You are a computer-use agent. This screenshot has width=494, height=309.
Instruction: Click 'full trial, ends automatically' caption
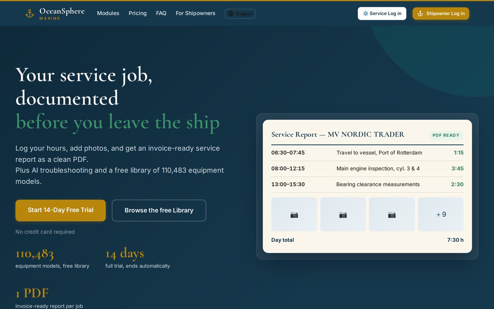point(137,266)
